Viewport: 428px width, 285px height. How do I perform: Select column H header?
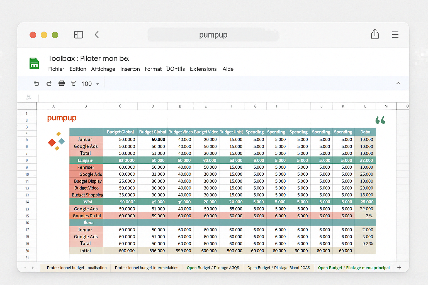pos(277,106)
